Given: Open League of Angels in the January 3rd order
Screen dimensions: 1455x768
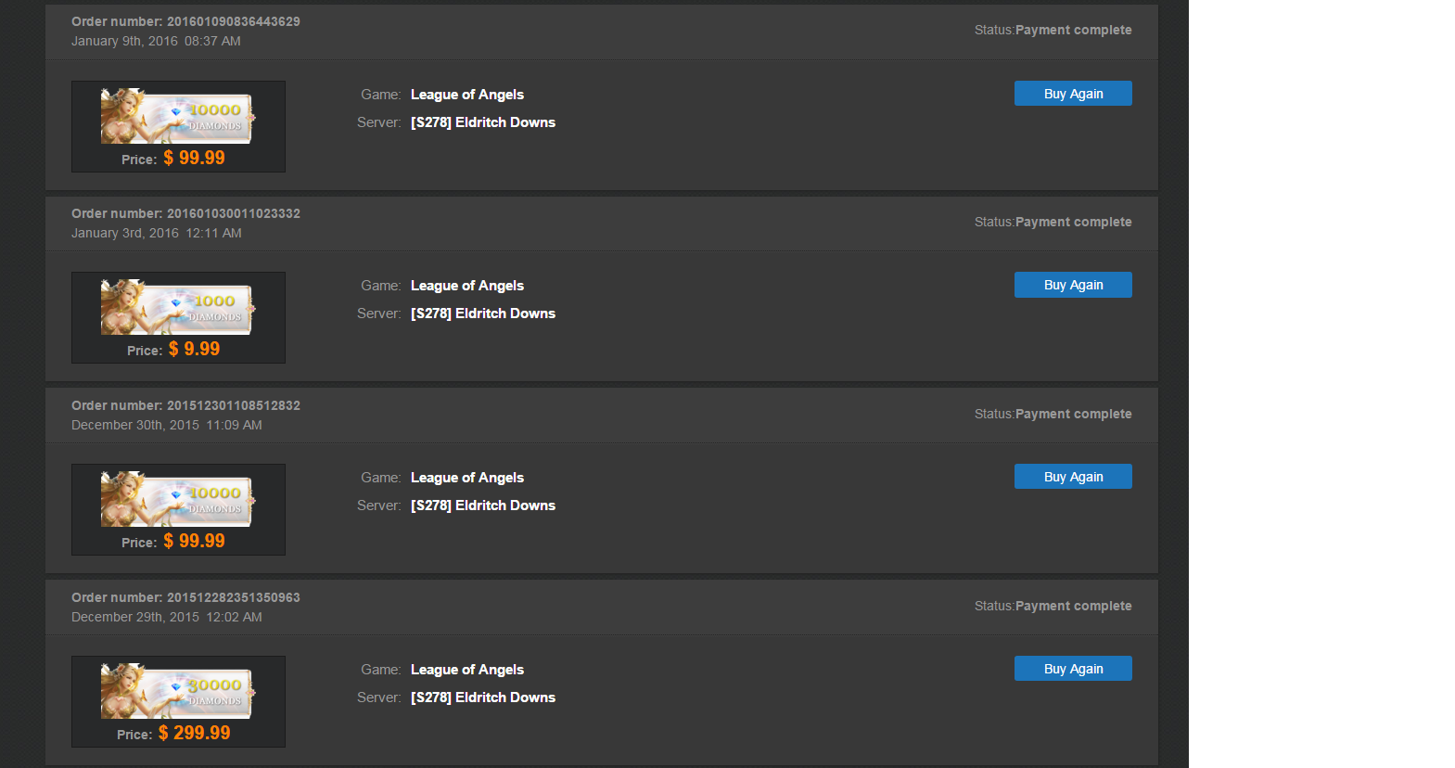Looking at the screenshot, I should tap(467, 286).
